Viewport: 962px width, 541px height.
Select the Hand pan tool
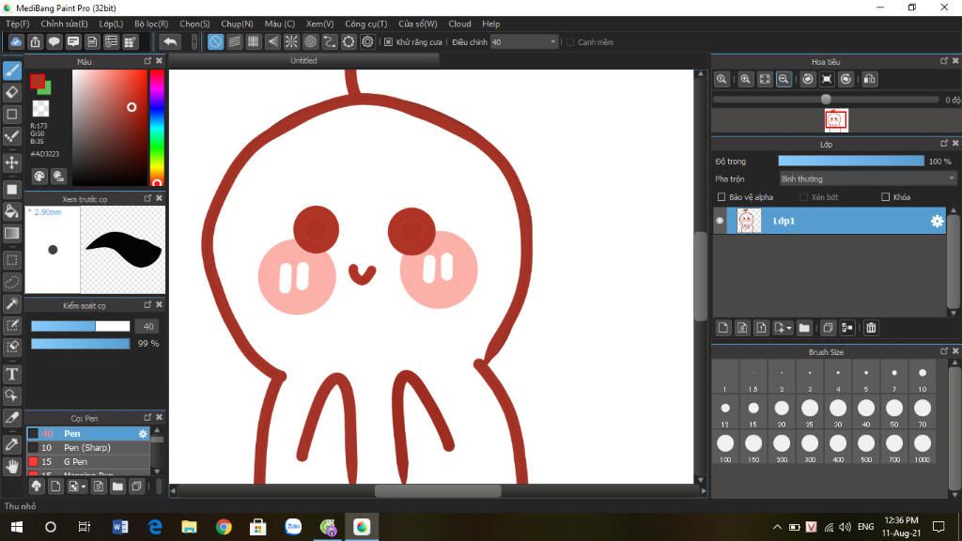[12, 466]
